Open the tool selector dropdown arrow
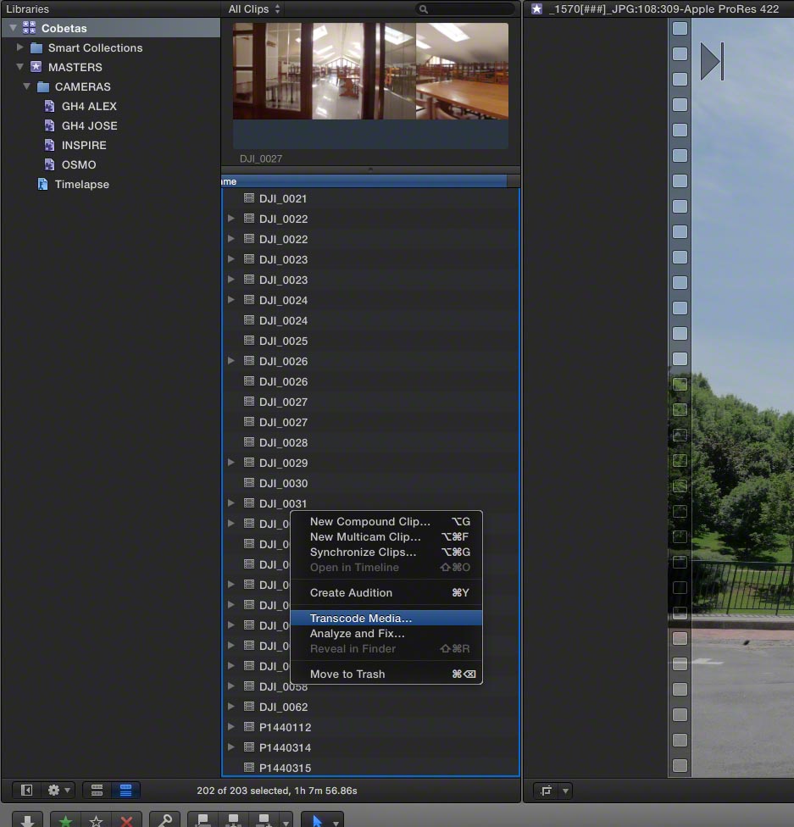 [336, 822]
